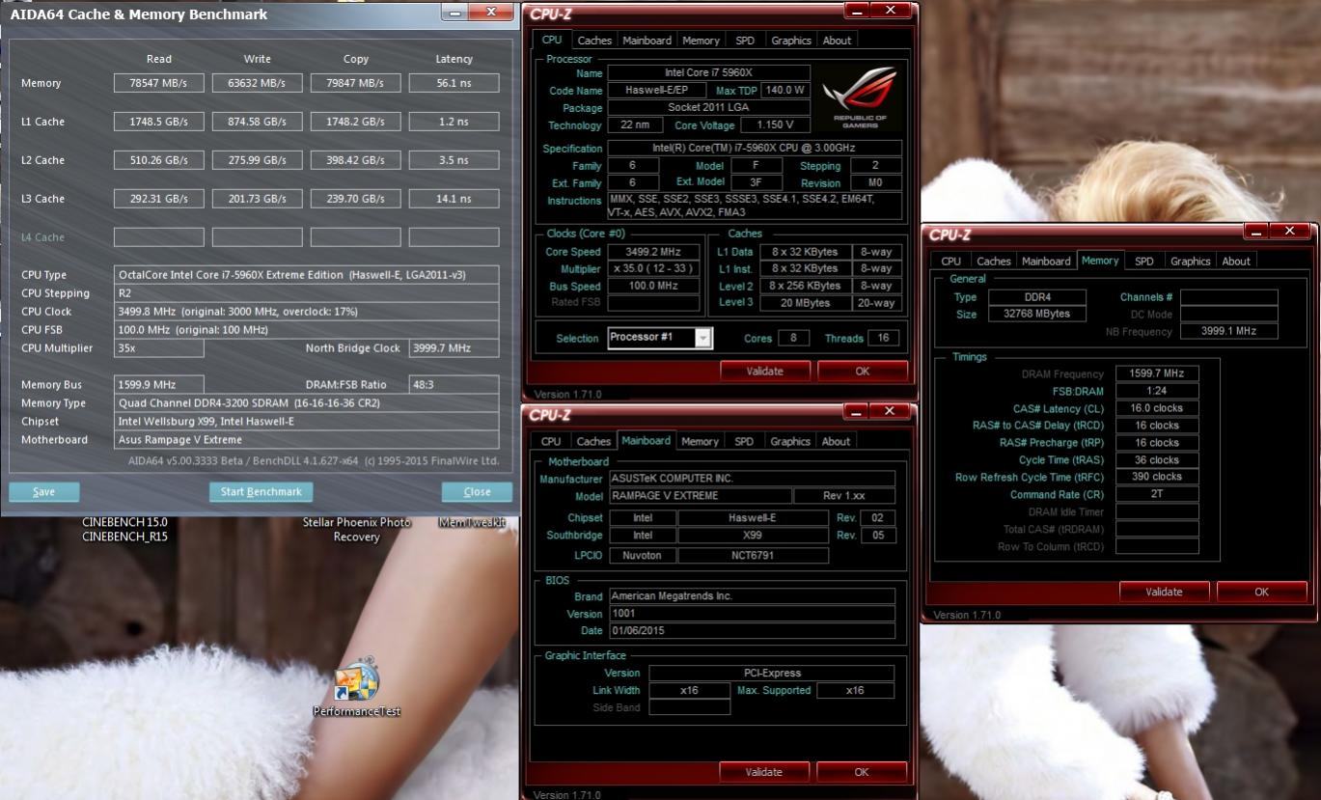Click Core Voltage 1.150 V value
The width and height of the screenshot is (1321, 800).
pos(775,125)
